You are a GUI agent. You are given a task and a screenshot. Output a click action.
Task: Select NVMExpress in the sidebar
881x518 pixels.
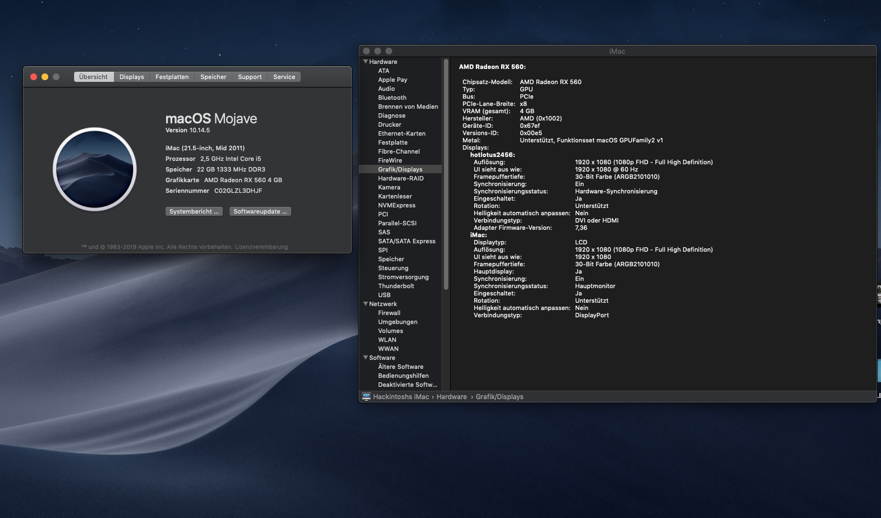397,205
